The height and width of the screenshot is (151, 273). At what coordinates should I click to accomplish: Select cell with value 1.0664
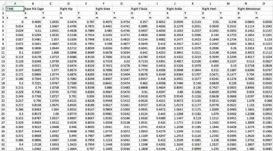click(x=68, y=149)
